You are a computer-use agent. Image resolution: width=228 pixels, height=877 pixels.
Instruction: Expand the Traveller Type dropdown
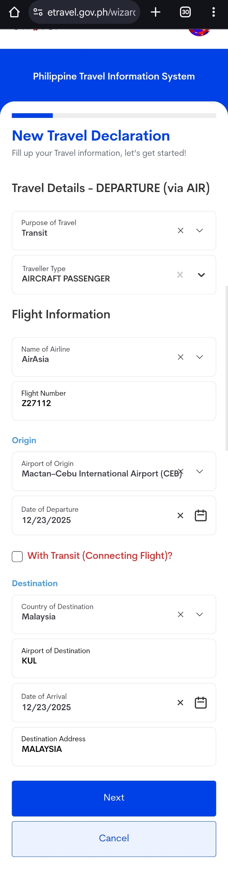pyautogui.click(x=201, y=275)
